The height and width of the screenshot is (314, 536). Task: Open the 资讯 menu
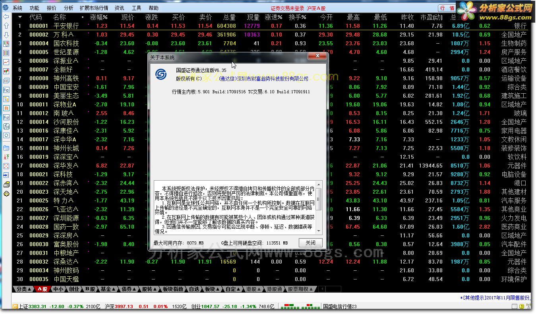tap(119, 8)
